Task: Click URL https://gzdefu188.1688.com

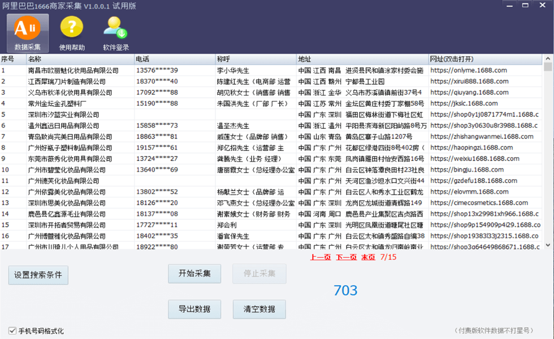Action: (x=474, y=181)
